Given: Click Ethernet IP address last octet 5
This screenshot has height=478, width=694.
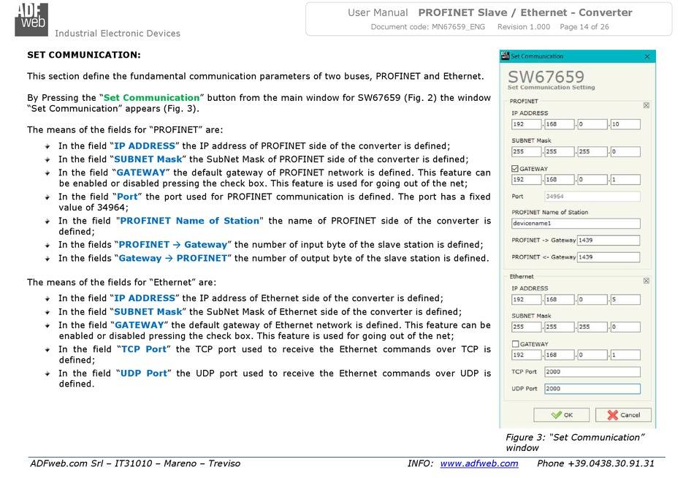Looking at the screenshot, I should tap(625, 300).
